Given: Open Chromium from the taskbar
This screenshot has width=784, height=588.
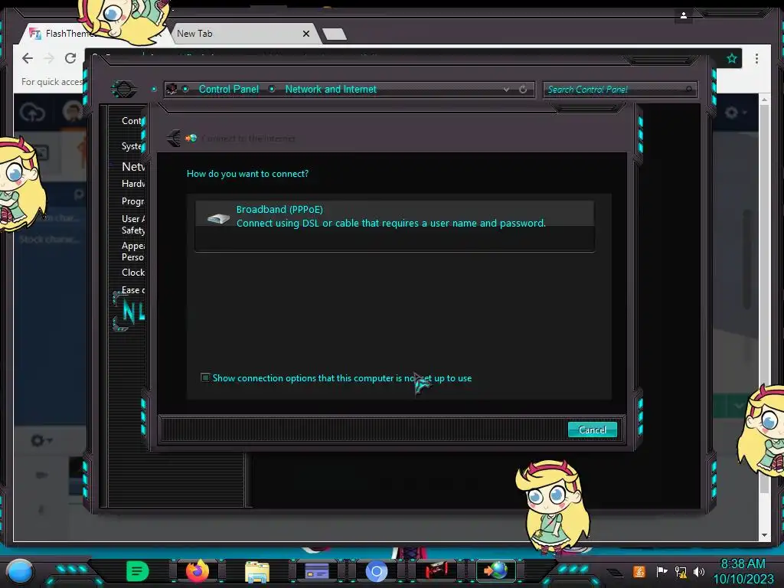Looking at the screenshot, I should (377, 571).
